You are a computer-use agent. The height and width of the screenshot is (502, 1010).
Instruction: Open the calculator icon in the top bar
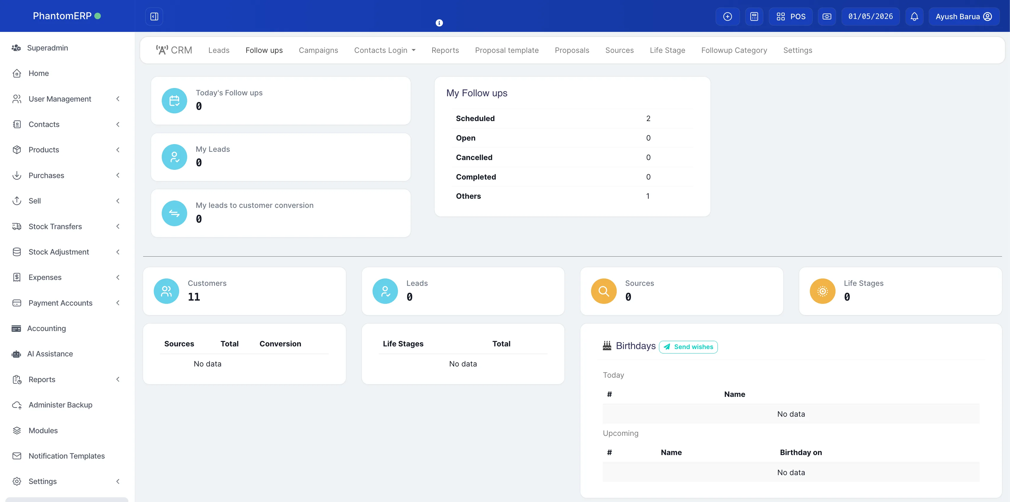(754, 17)
